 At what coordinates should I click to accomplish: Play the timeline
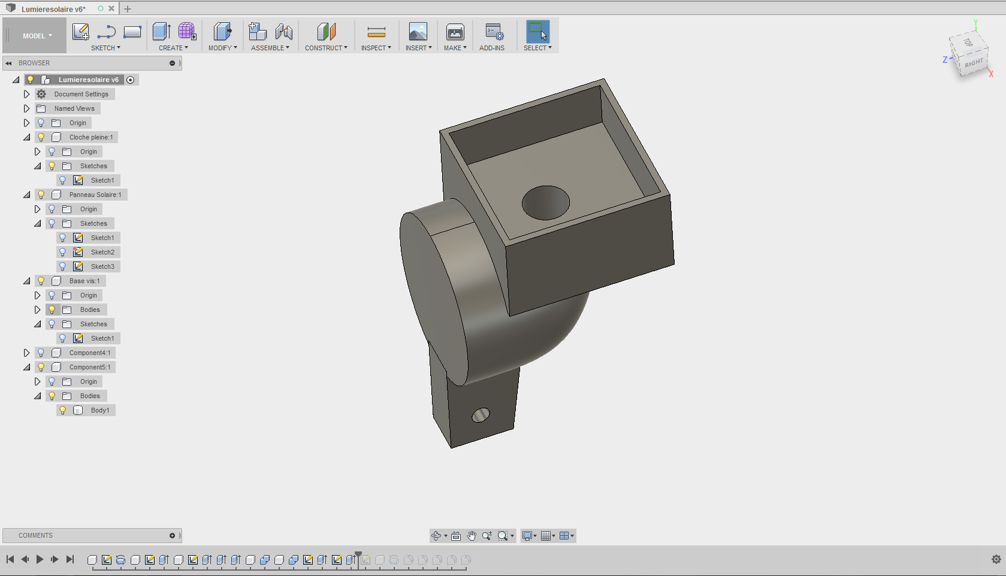[x=40, y=559]
